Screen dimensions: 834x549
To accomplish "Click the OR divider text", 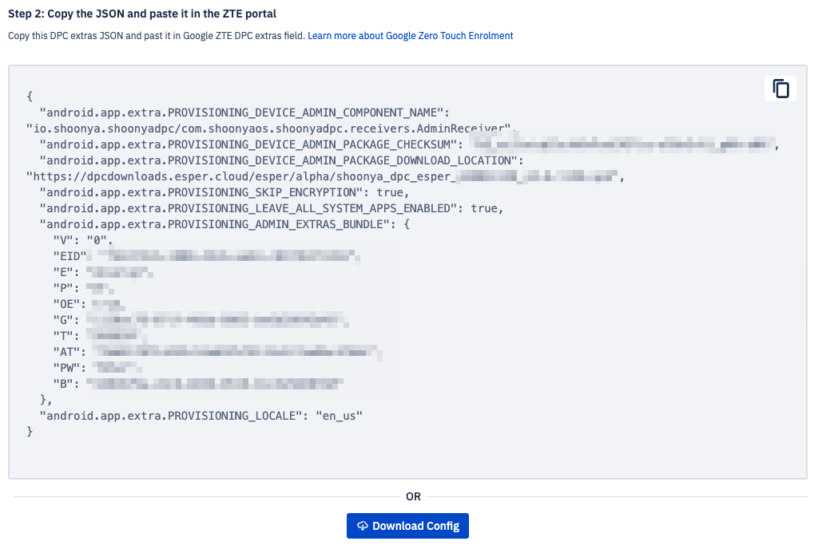I will click(413, 496).
